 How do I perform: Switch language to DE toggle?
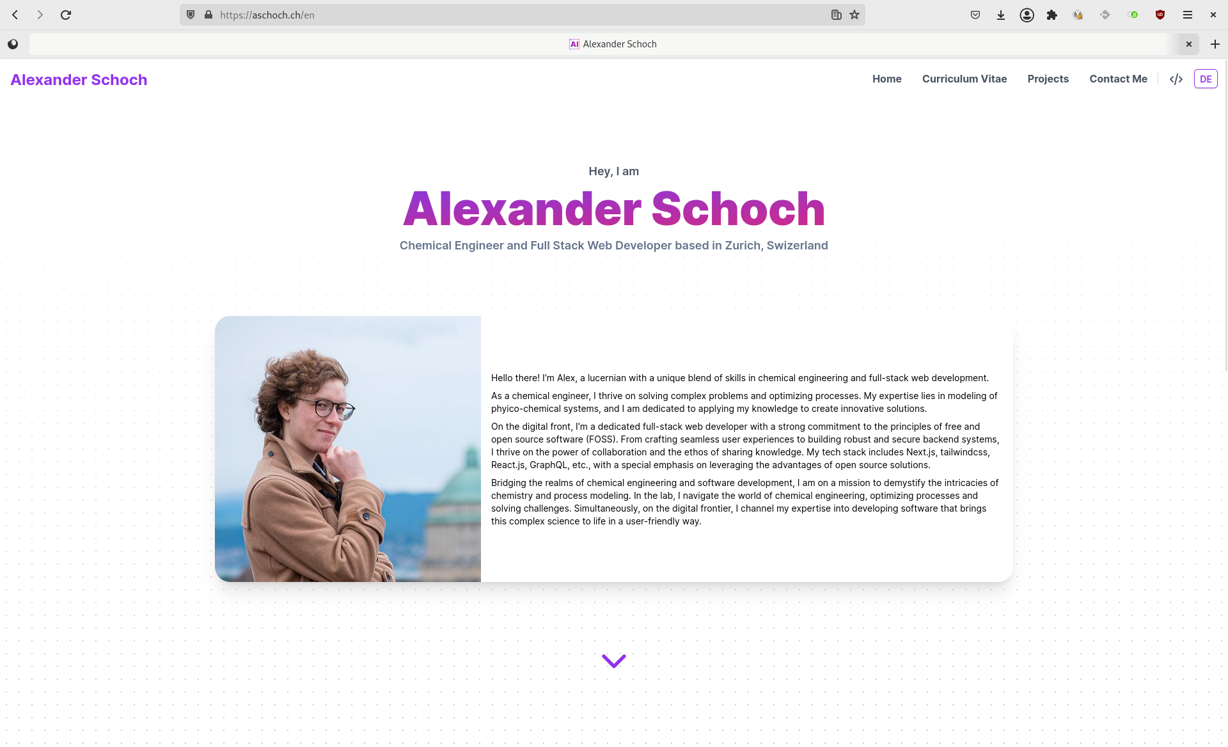coord(1206,79)
